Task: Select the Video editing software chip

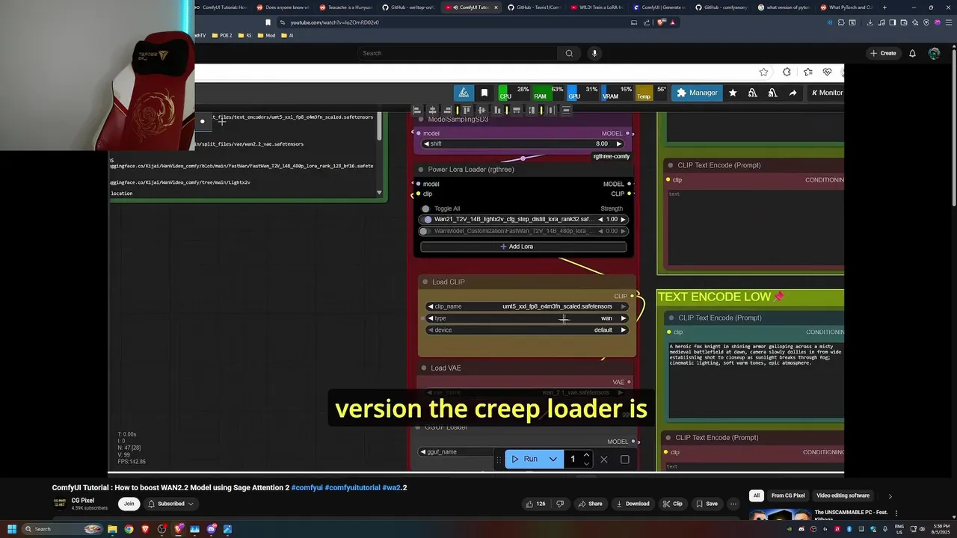Action: pos(843,495)
